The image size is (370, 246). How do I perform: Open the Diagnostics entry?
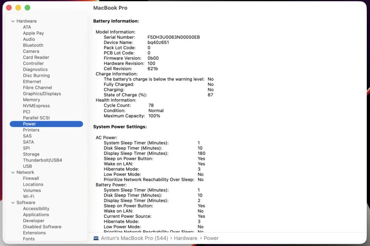tap(35, 69)
